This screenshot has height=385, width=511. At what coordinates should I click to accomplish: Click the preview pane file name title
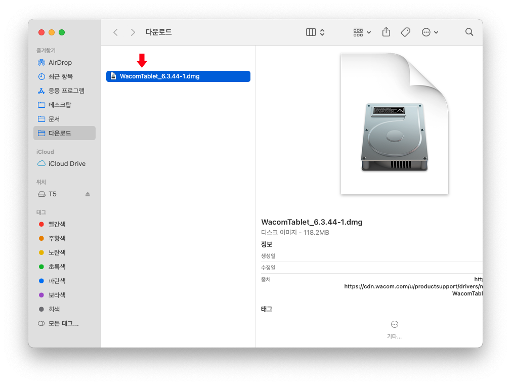click(x=312, y=222)
